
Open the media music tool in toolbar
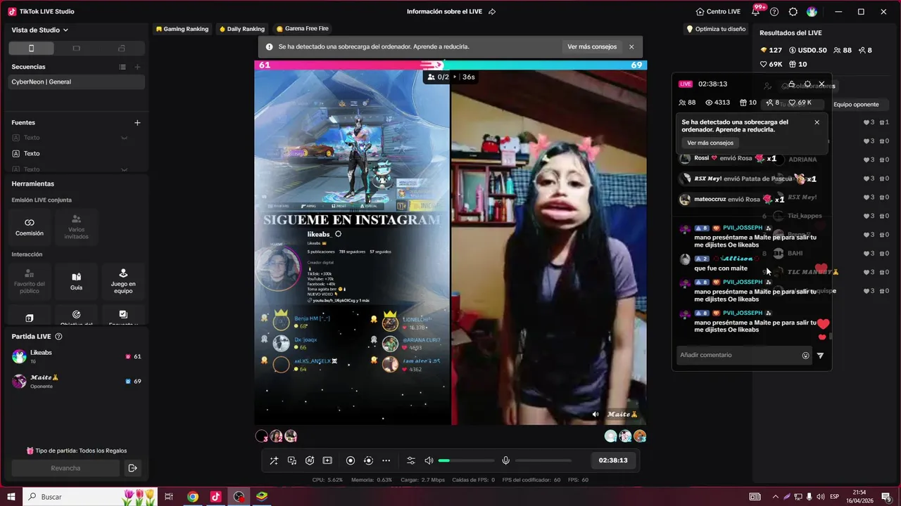(x=292, y=460)
